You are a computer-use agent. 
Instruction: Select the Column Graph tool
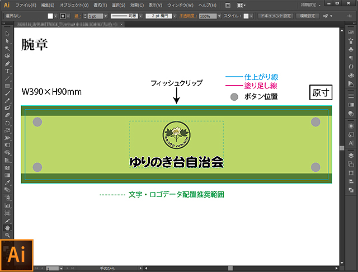(x=7, y=205)
